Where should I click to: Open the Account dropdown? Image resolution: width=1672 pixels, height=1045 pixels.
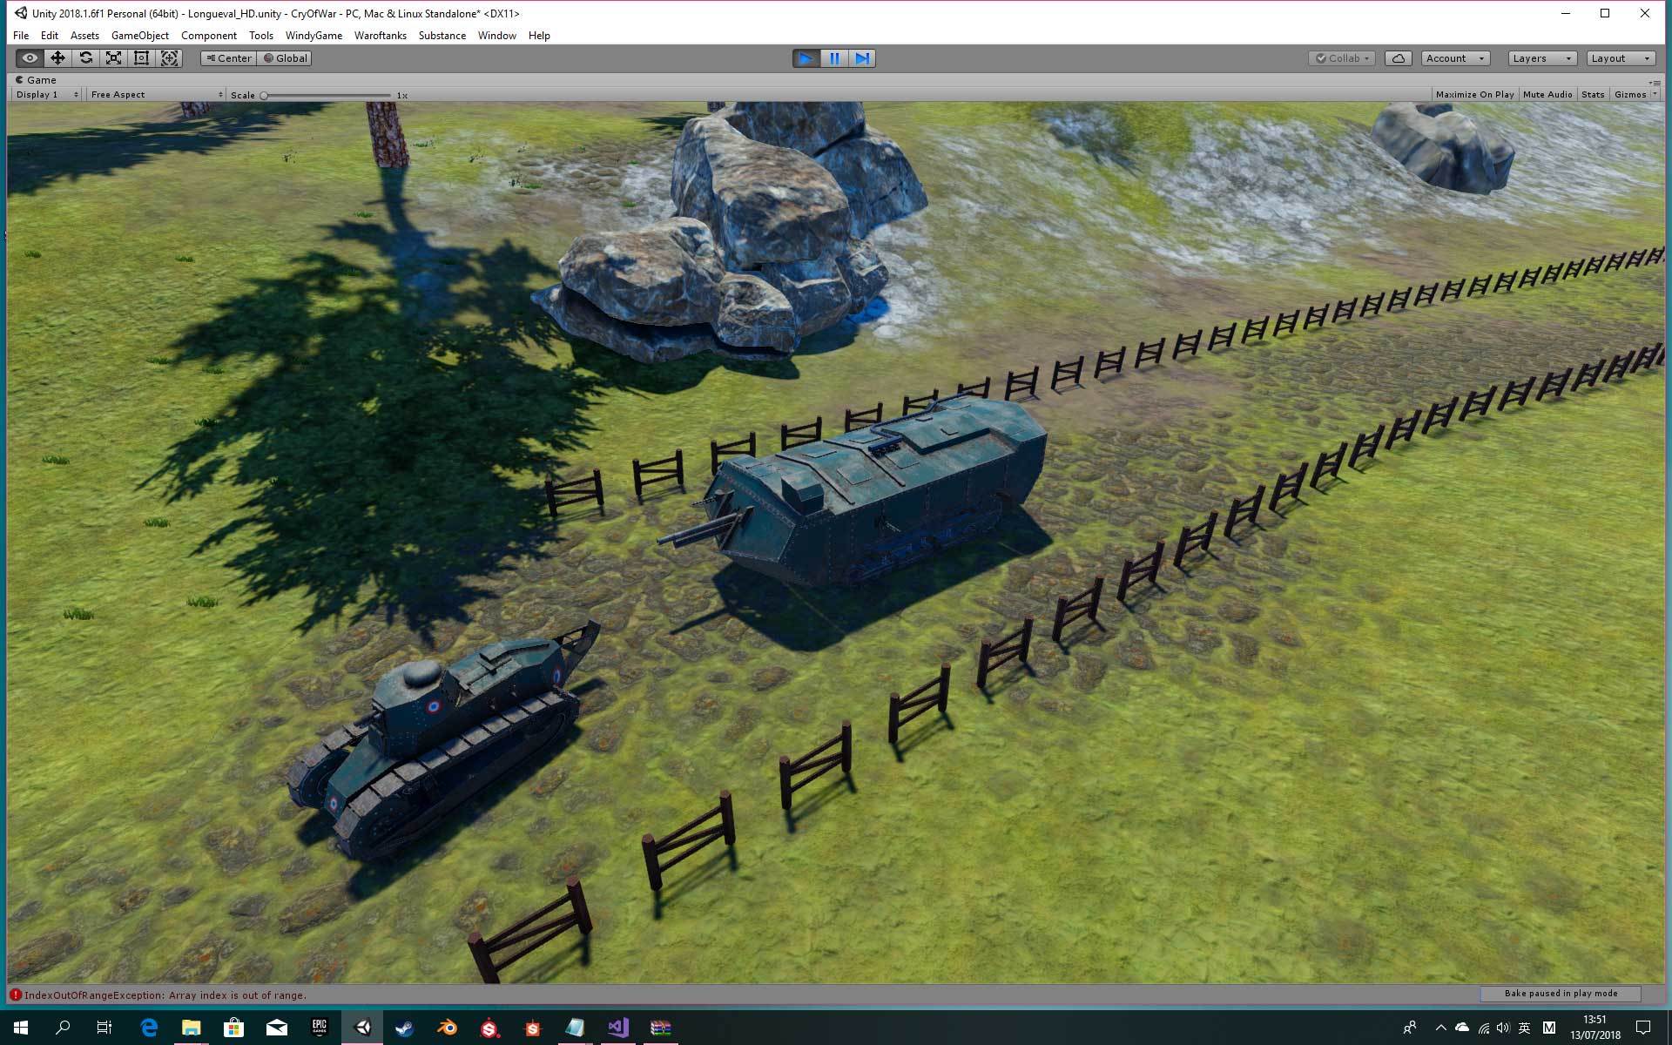[x=1455, y=58]
